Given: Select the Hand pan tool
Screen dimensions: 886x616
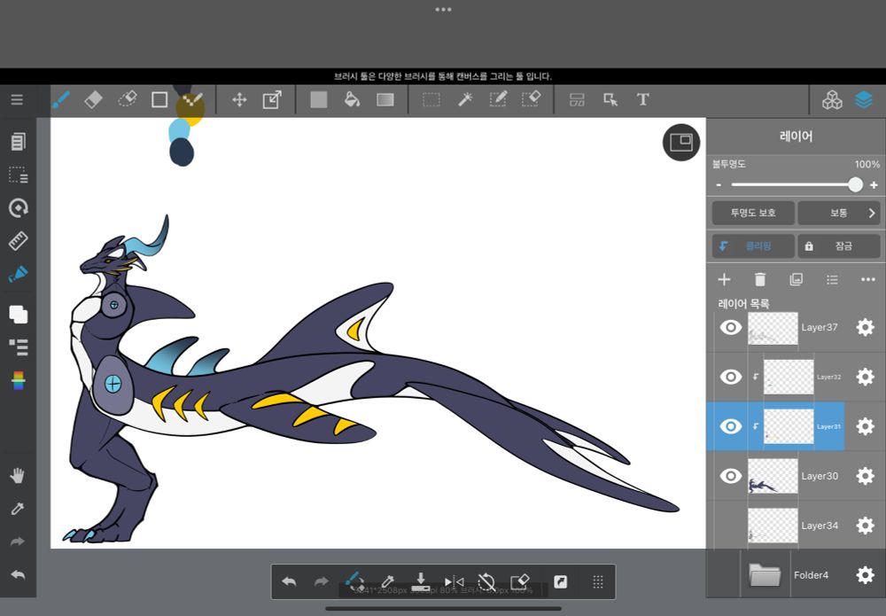Looking at the screenshot, I should click(x=18, y=476).
